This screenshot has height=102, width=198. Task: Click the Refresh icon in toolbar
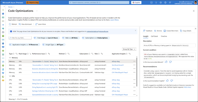(x=10, y=24)
